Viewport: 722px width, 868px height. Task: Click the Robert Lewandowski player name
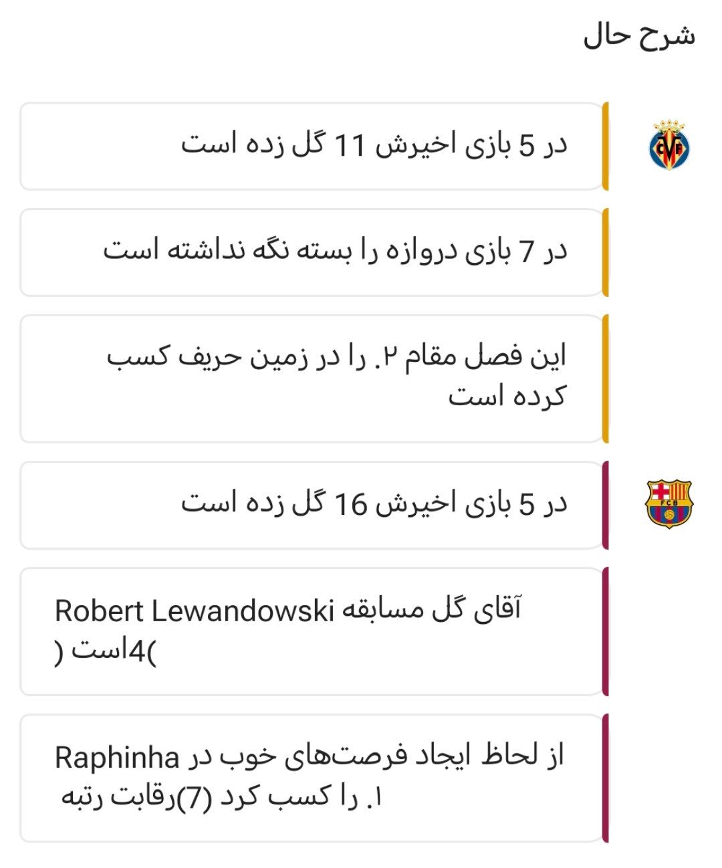tap(194, 611)
